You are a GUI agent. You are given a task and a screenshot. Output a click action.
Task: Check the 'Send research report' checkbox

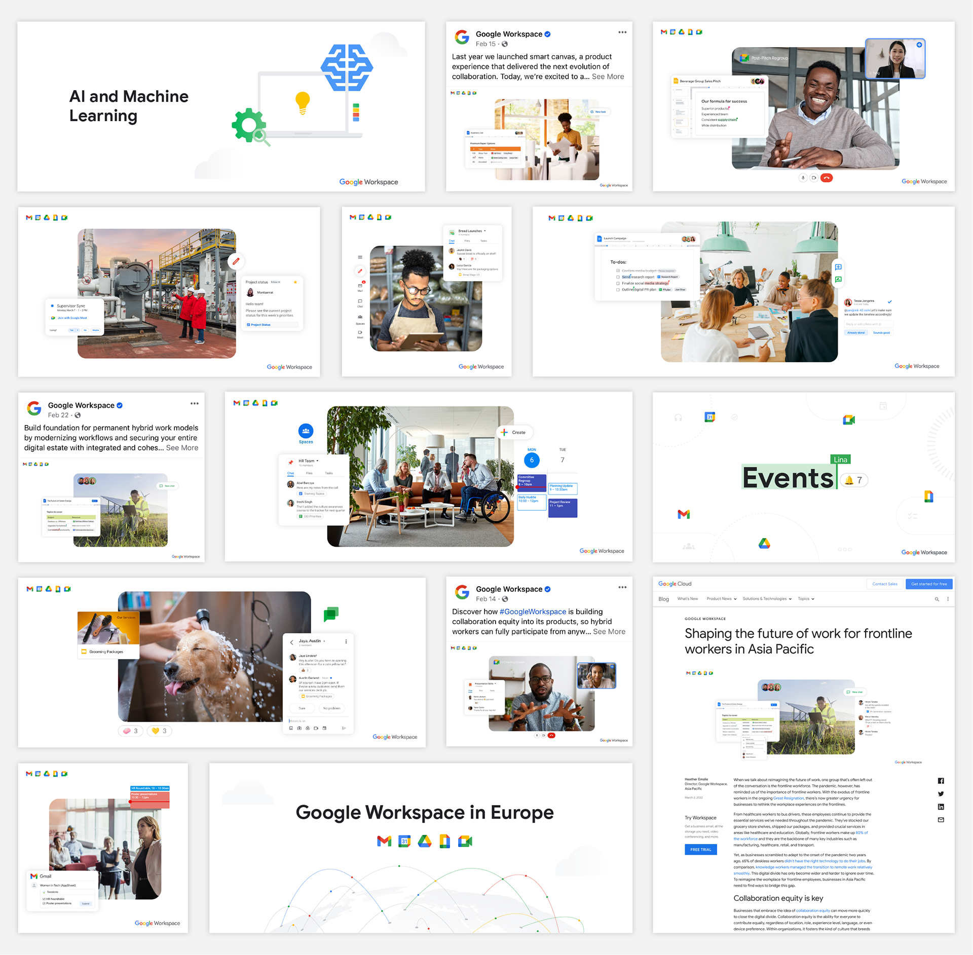click(618, 277)
